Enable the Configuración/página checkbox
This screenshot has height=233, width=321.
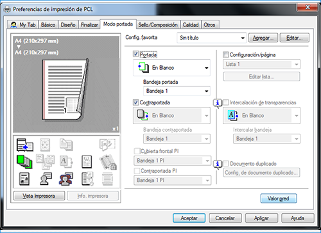[x=225, y=54]
